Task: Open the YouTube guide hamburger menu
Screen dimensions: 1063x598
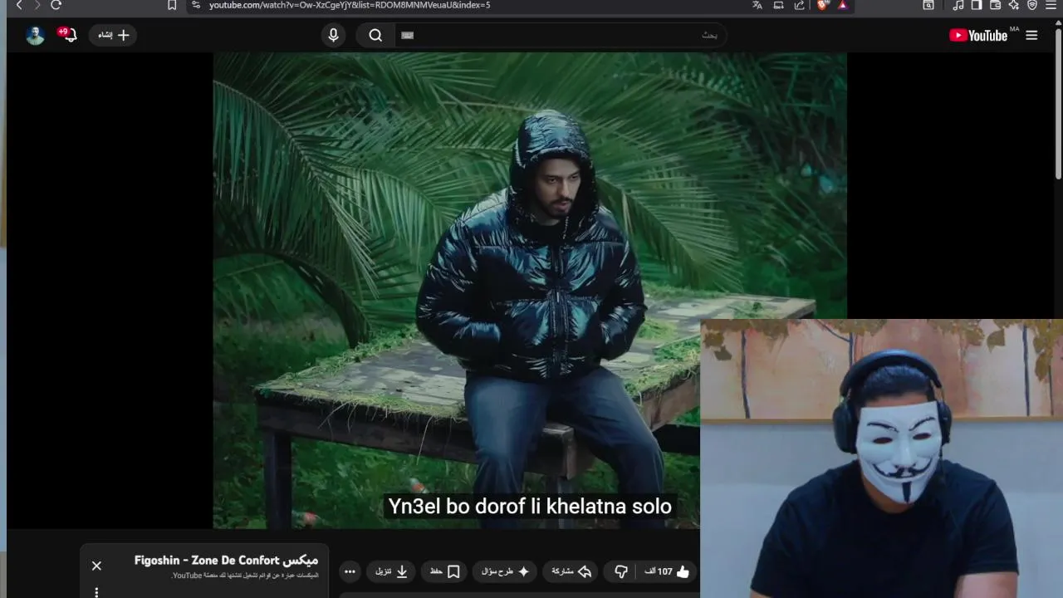Action: point(1031,35)
